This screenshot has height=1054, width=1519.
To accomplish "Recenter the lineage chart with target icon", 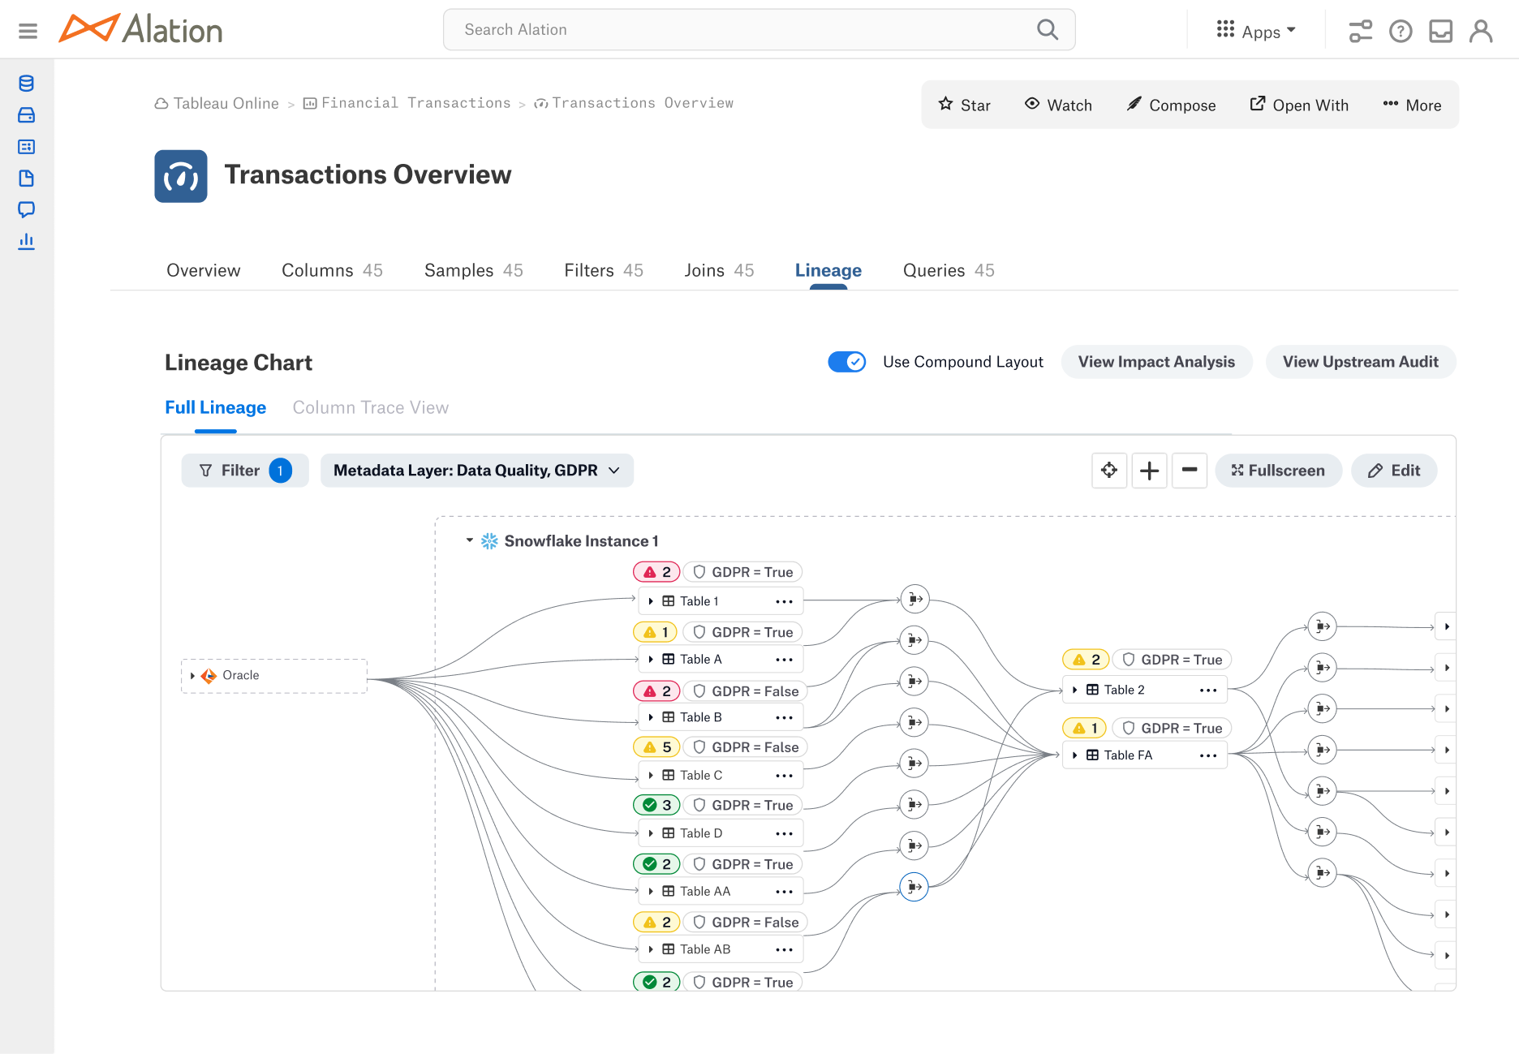I will (x=1109, y=471).
